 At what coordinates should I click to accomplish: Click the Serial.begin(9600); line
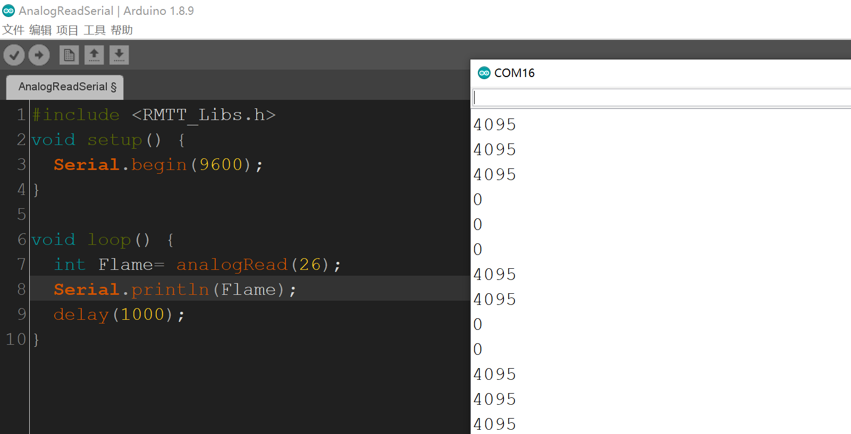[x=158, y=165]
